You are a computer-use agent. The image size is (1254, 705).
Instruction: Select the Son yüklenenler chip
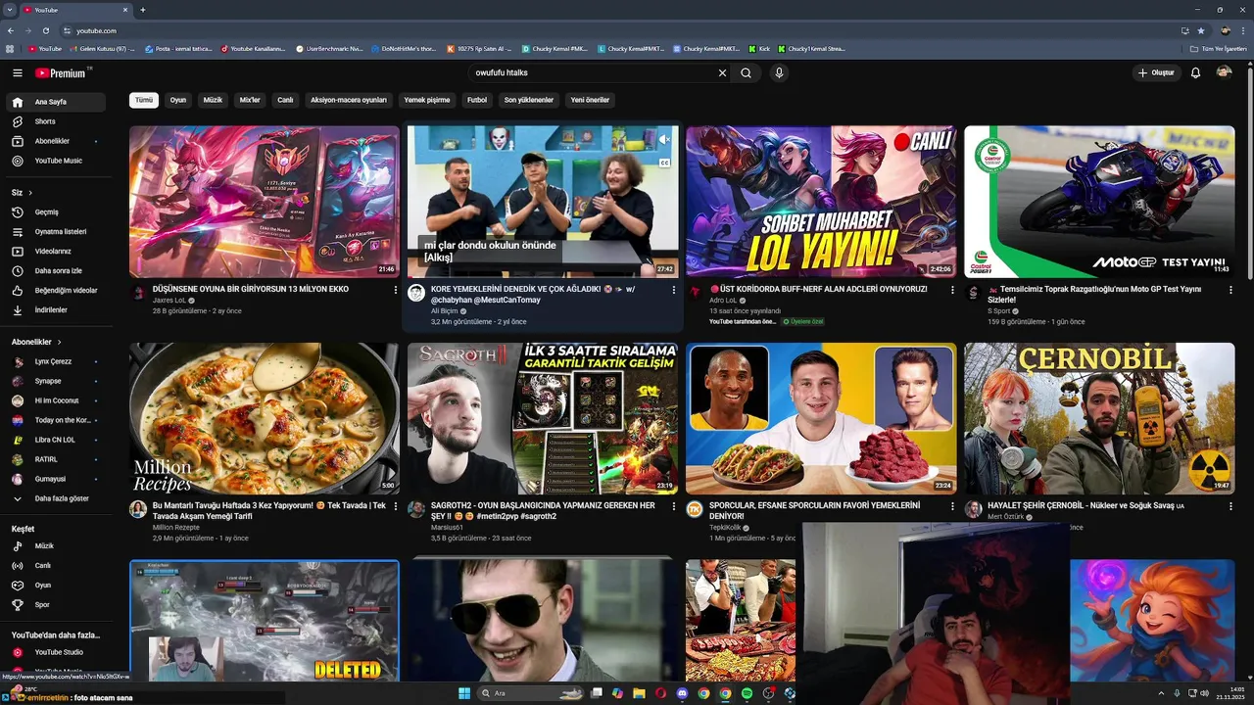[529, 100]
